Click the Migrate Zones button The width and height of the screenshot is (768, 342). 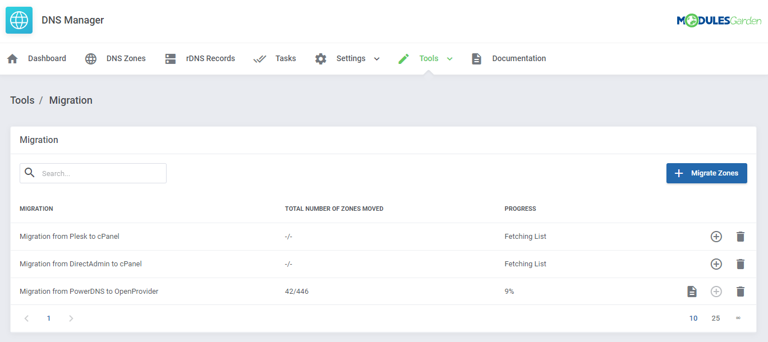[706, 173]
